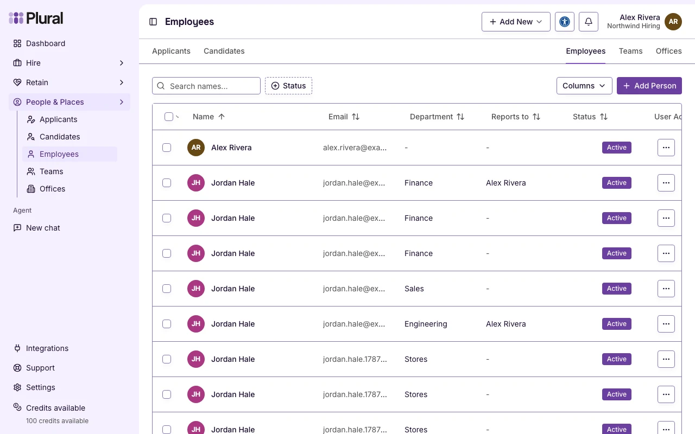This screenshot has width=695, height=434.
Task: Open actions menu for Alex Rivera row
Action: (x=666, y=148)
